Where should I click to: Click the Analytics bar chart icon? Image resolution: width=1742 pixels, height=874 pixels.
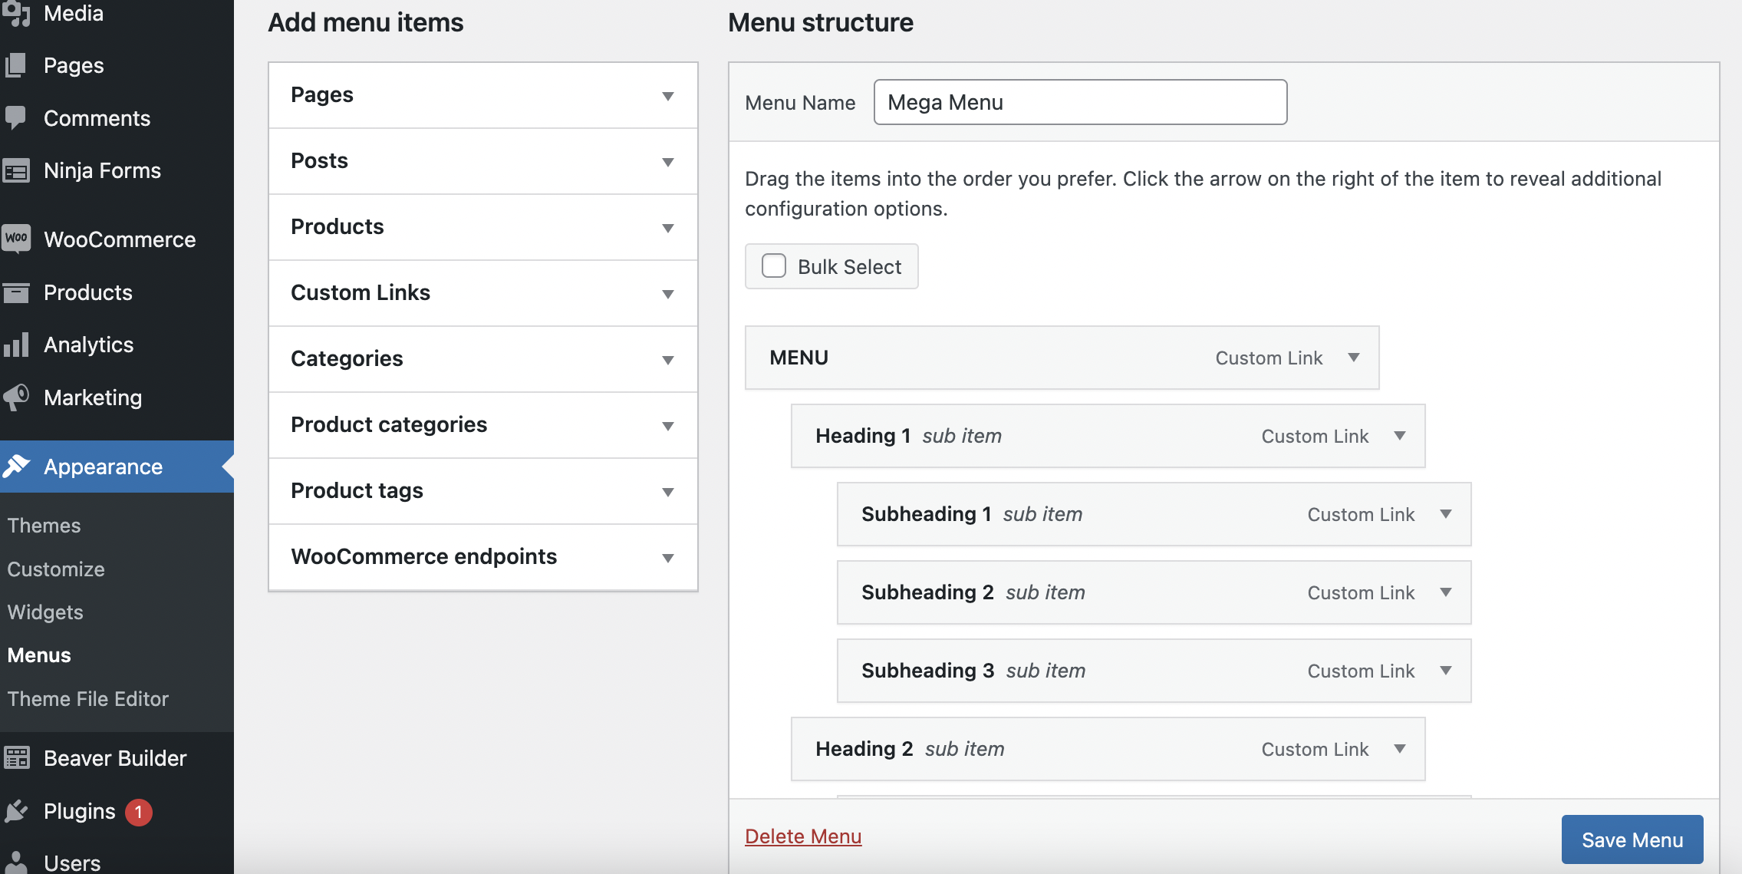pos(16,345)
